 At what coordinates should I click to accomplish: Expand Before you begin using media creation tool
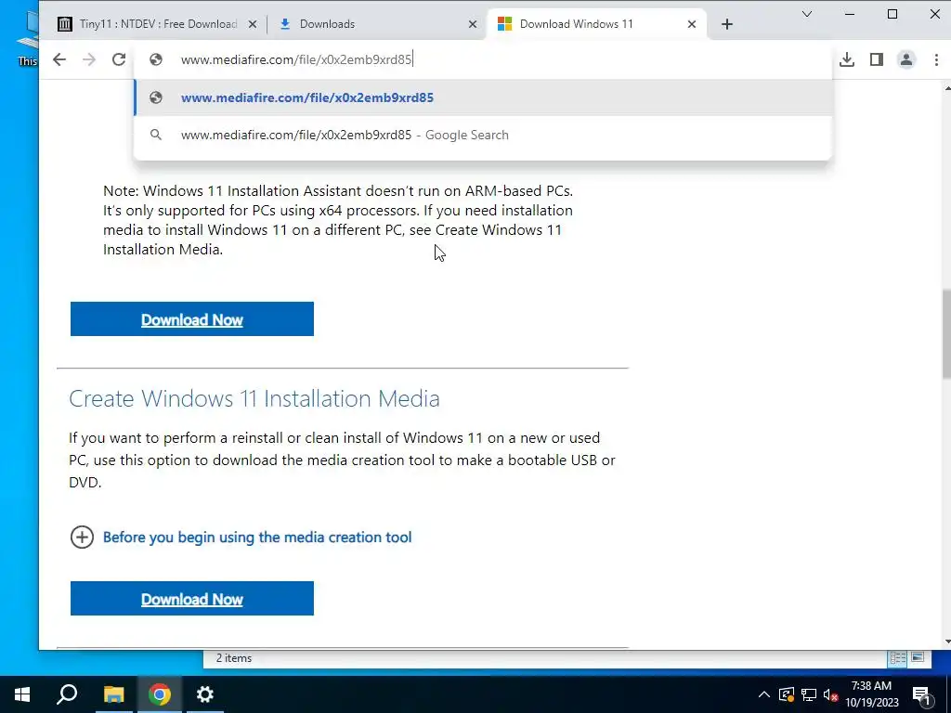(x=256, y=538)
